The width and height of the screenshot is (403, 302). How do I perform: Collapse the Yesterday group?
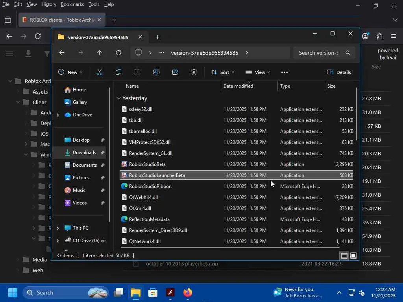(118, 98)
